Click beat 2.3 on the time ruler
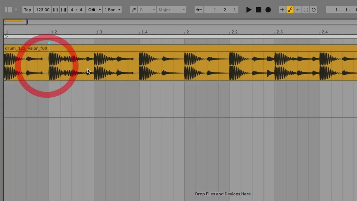 coord(279,32)
